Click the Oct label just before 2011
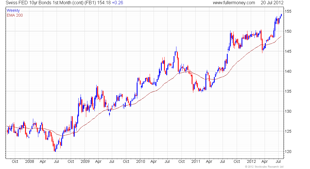Image resolution: width=310 pixels, height=169 pixels. (x=181, y=161)
